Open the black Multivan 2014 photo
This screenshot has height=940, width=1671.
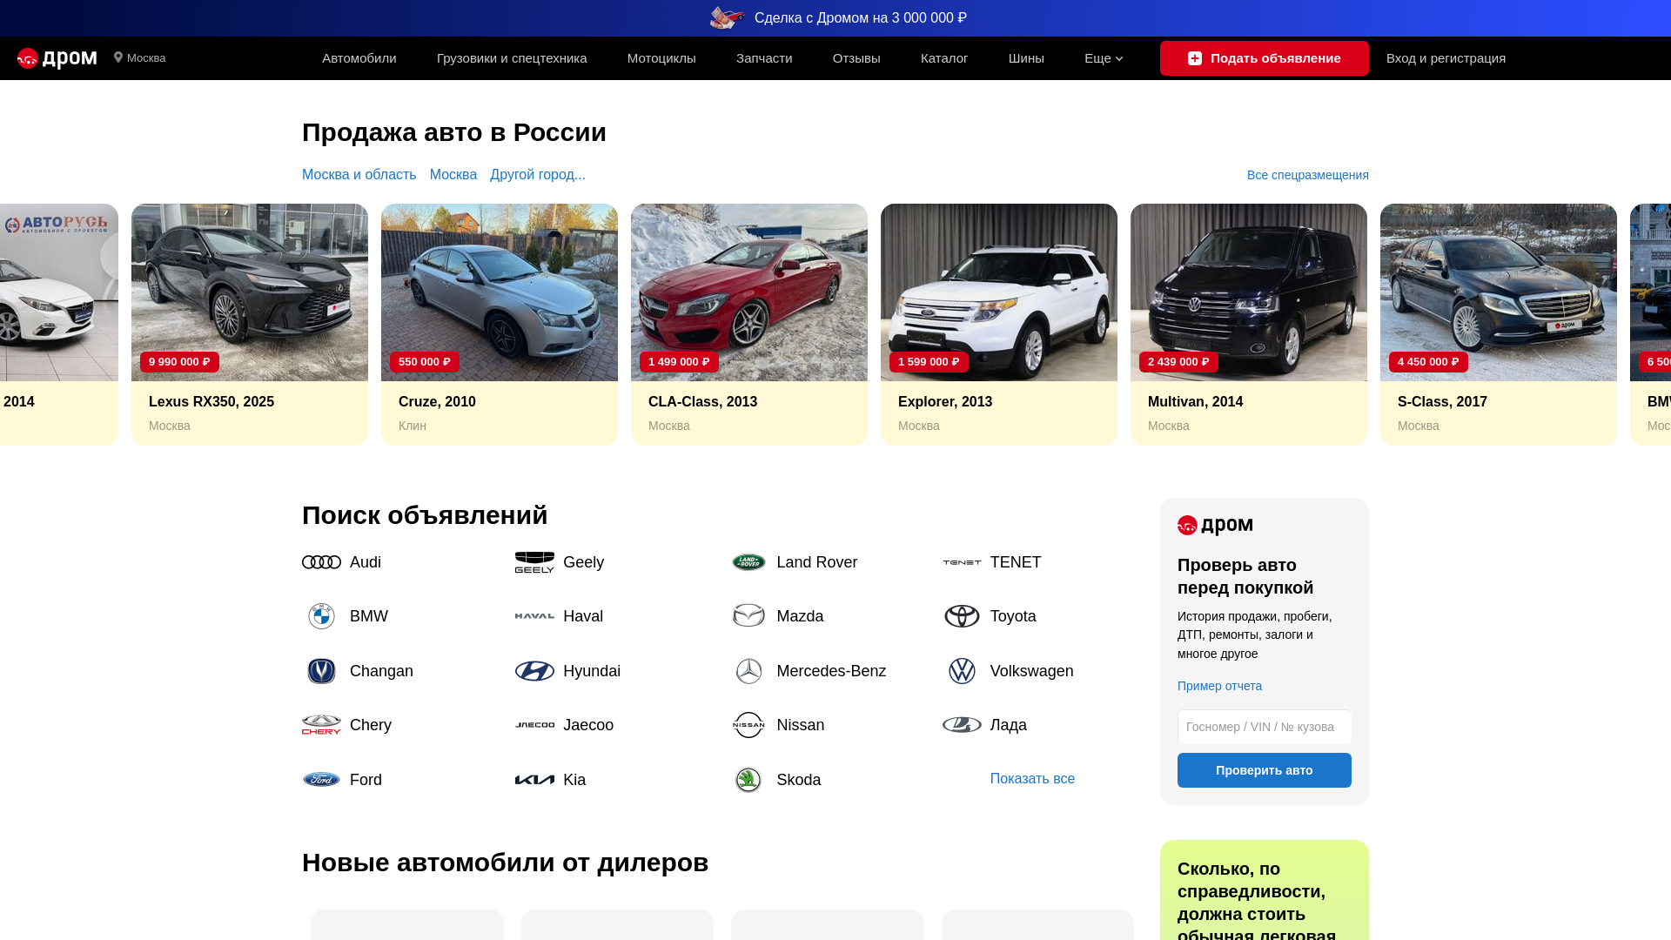(x=1249, y=292)
